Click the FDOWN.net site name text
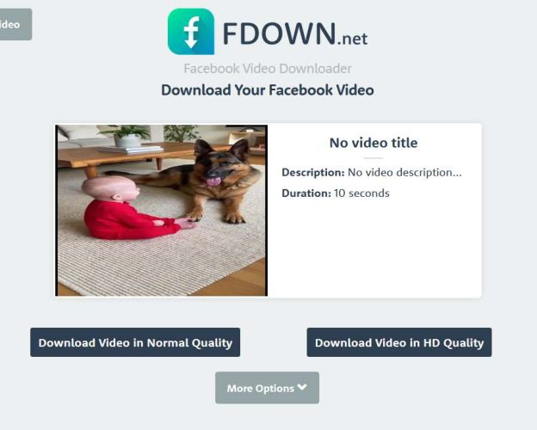The height and width of the screenshot is (430, 537). pyautogui.click(x=295, y=34)
